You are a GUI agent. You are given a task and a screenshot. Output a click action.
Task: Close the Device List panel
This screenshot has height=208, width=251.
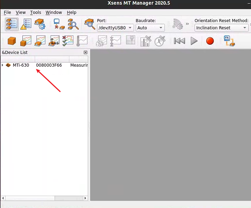click(x=85, y=52)
